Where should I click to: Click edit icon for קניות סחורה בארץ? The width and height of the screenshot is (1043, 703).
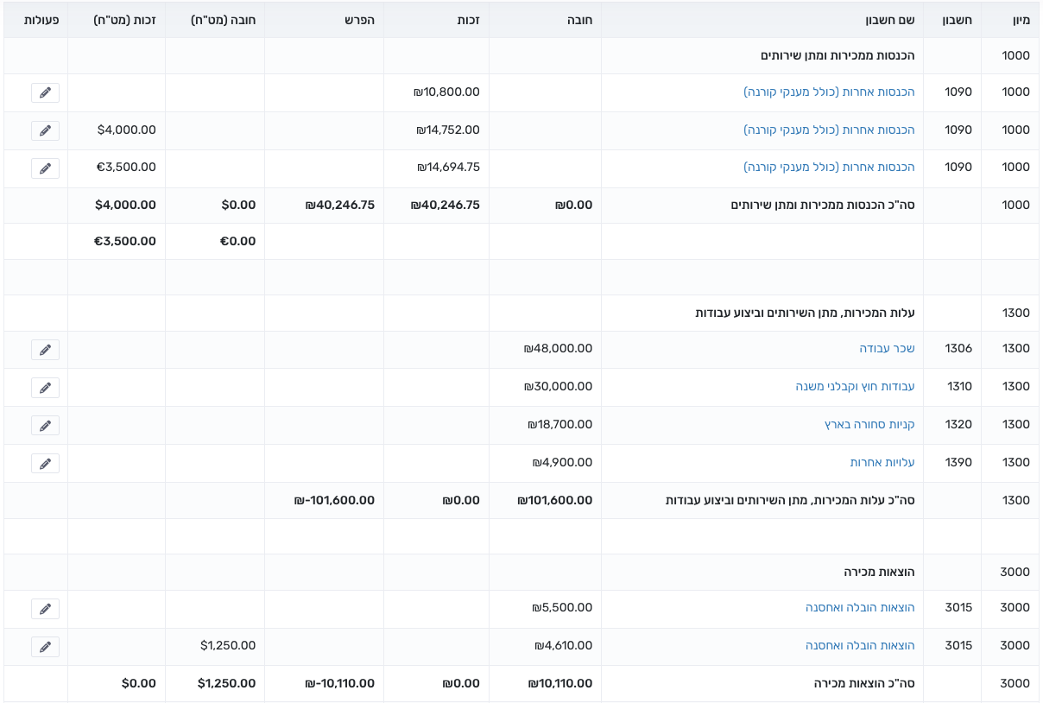pos(45,426)
